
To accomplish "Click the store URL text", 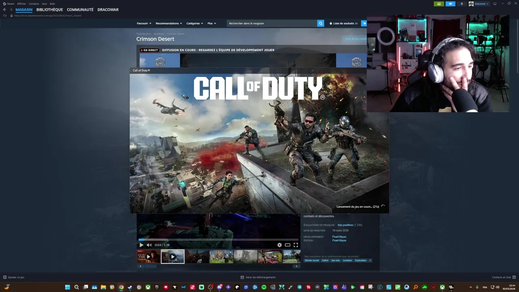I will (48, 15).
